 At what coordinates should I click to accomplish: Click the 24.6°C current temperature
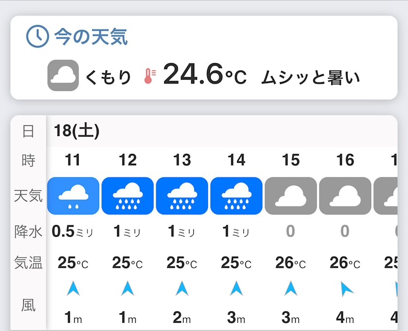(204, 75)
